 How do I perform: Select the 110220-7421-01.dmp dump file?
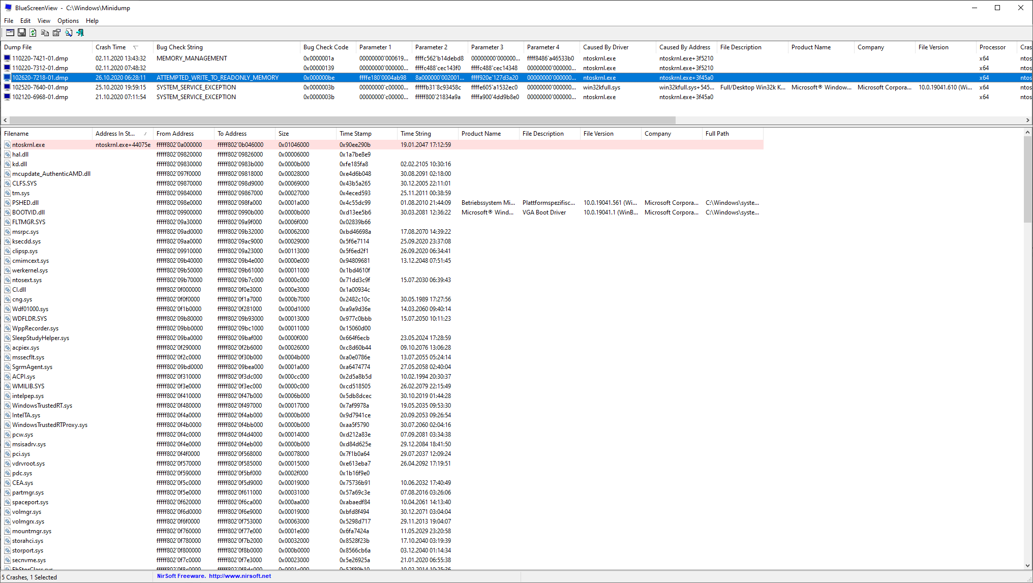[40, 58]
